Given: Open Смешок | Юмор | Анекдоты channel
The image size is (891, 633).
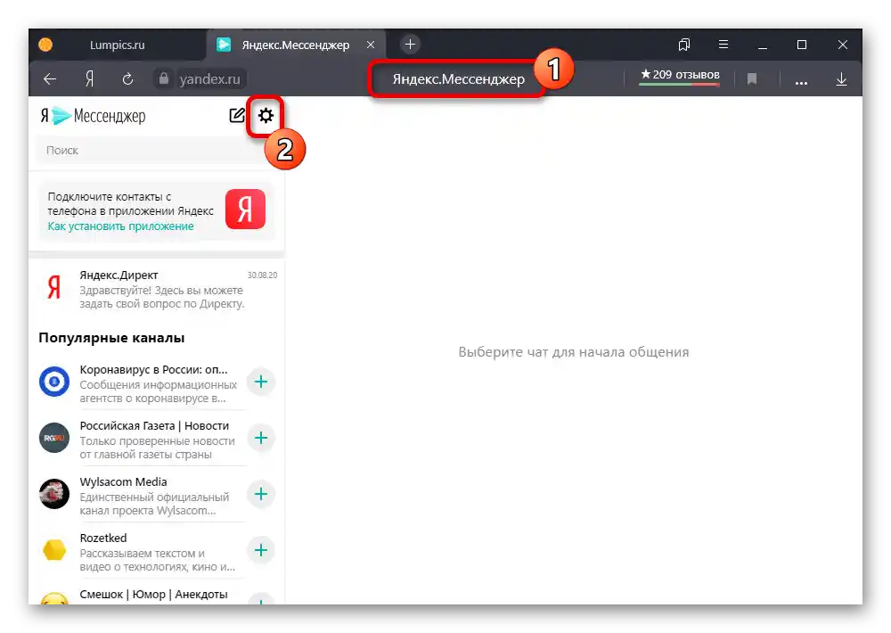Looking at the screenshot, I should [153, 595].
